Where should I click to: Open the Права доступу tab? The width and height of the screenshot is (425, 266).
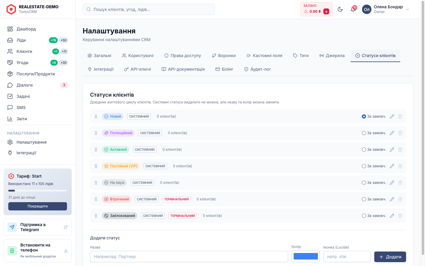click(x=183, y=56)
